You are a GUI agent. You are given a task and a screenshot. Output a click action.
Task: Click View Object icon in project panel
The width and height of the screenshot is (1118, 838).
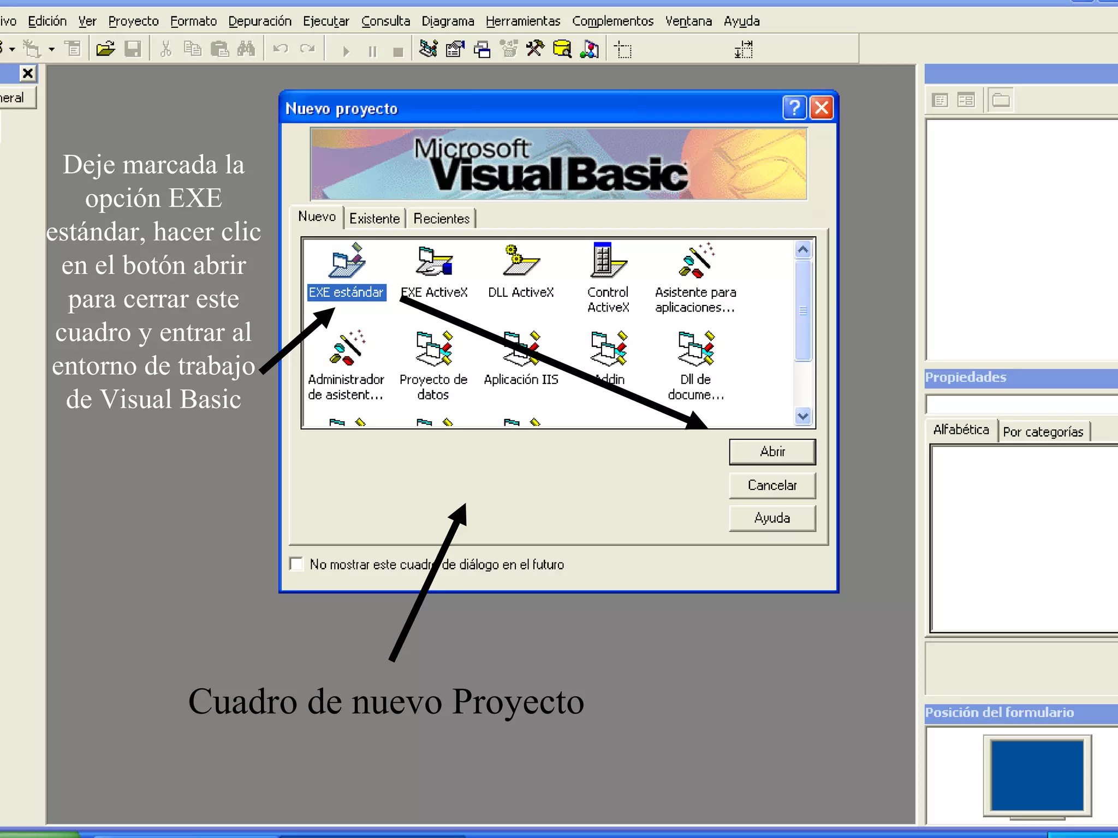(966, 100)
